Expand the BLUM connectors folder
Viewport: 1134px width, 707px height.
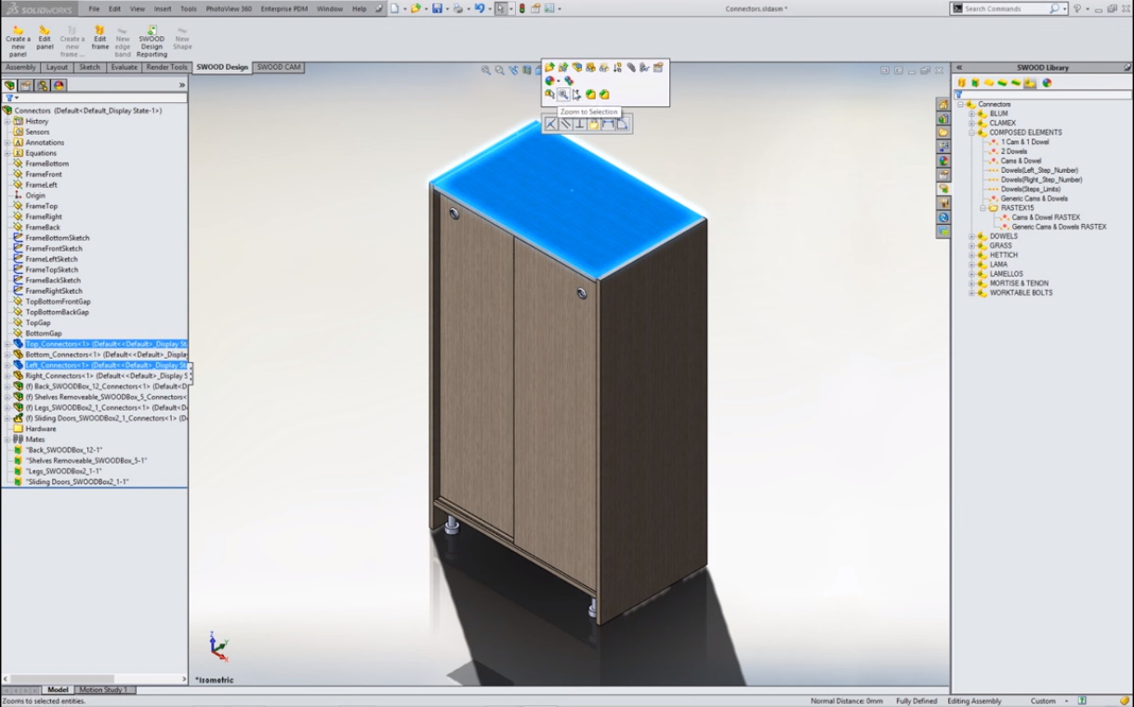[x=972, y=113]
